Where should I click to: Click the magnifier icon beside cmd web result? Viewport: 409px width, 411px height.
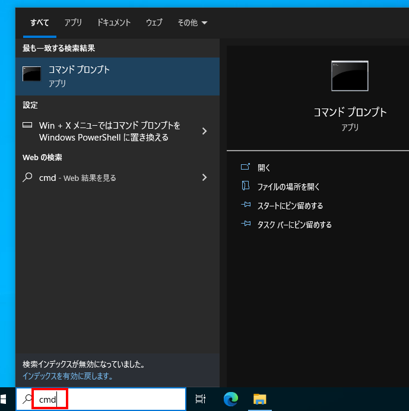(x=27, y=177)
